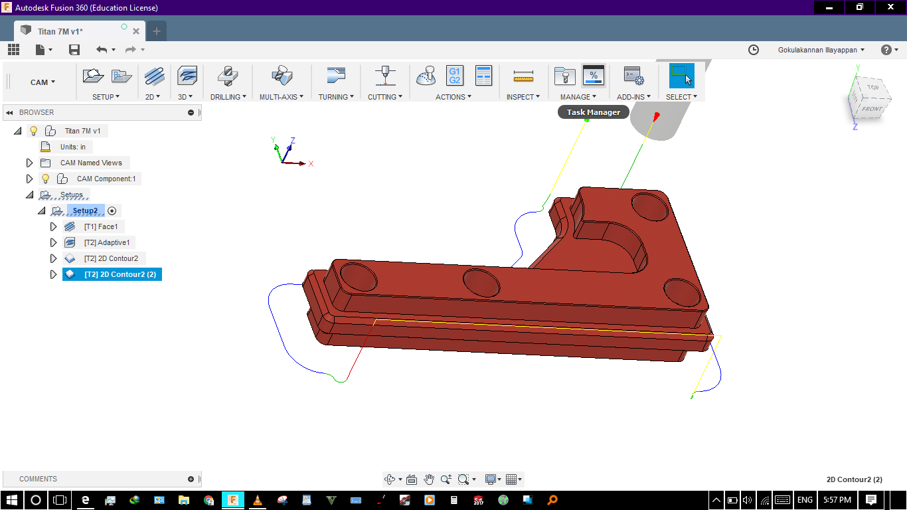Open the Task Manager icon
The width and height of the screenshot is (907, 510).
tap(593, 76)
